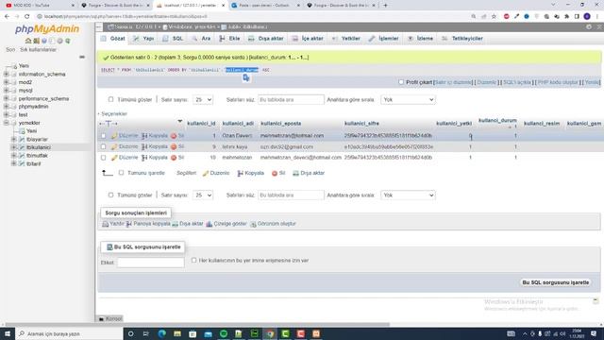Click chart icon beside Çizelge göster

[x=209, y=224]
